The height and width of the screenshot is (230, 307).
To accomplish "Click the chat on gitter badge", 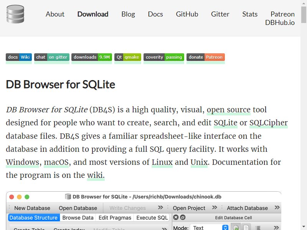I will click(52, 57).
